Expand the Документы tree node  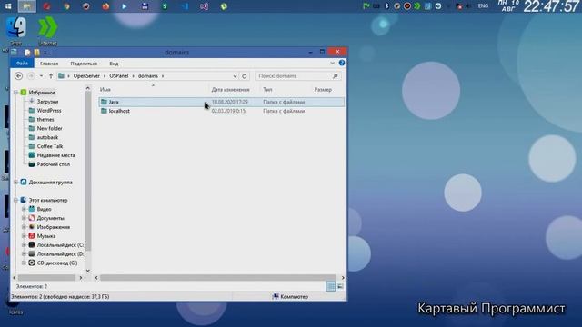(25, 218)
